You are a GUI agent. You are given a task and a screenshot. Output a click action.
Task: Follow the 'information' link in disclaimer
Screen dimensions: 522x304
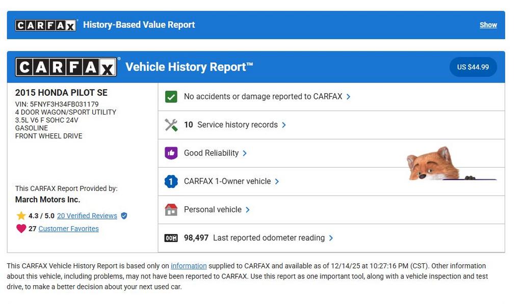189,266
